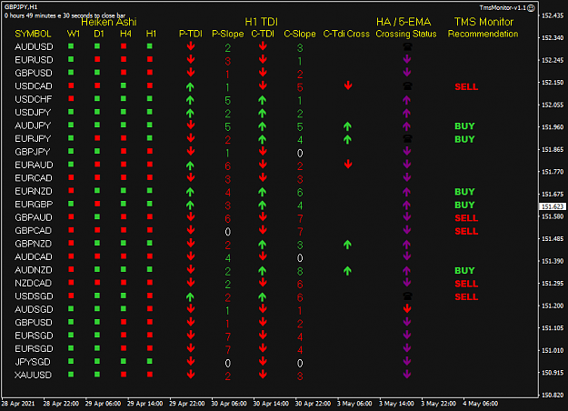Click the Heiken Ashi group heading
Viewport: 568px width, 411px height.
(109, 22)
